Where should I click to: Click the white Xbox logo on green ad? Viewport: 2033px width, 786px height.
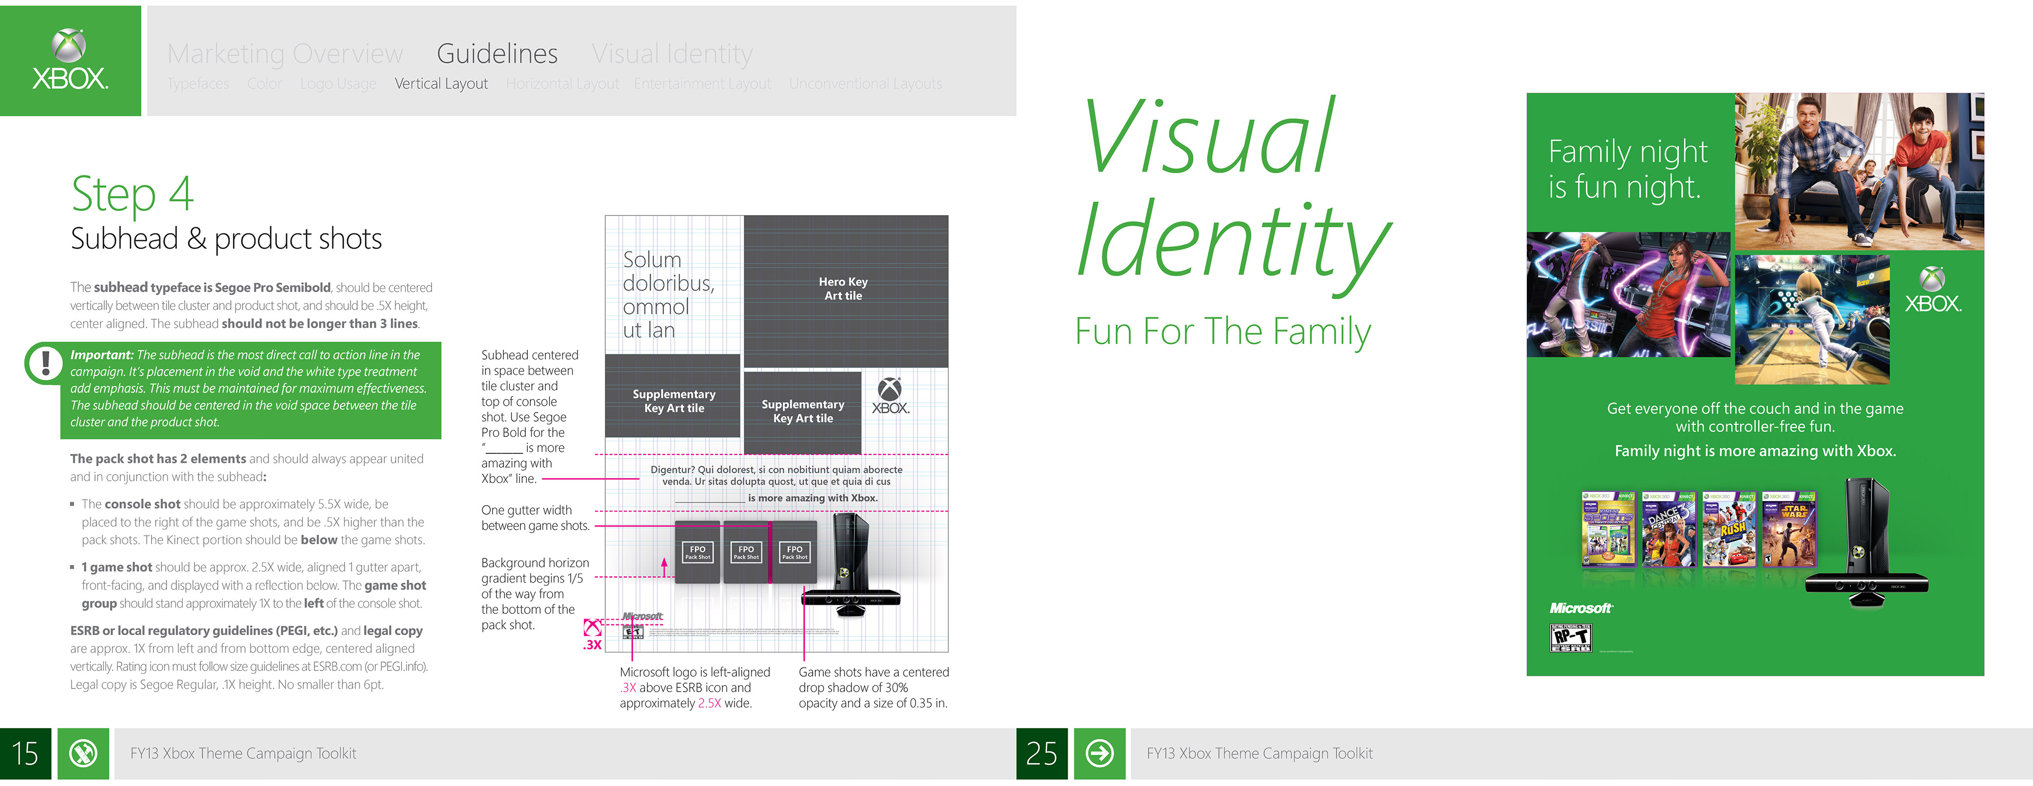(1932, 290)
